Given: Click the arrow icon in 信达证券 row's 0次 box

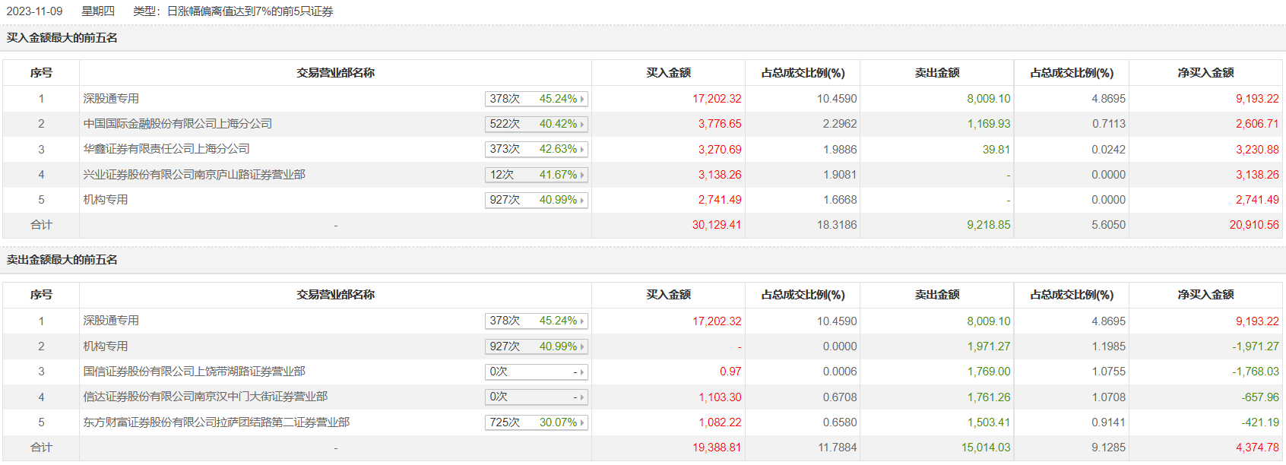Looking at the screenshot, I should coord(582,397).
